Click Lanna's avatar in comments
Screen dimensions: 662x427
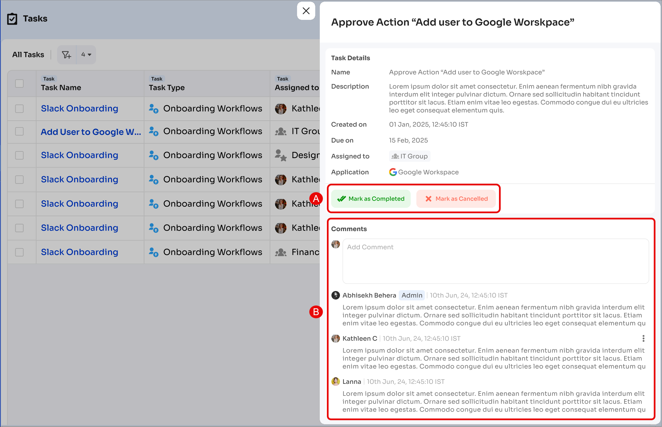click(x=336, y=382)
